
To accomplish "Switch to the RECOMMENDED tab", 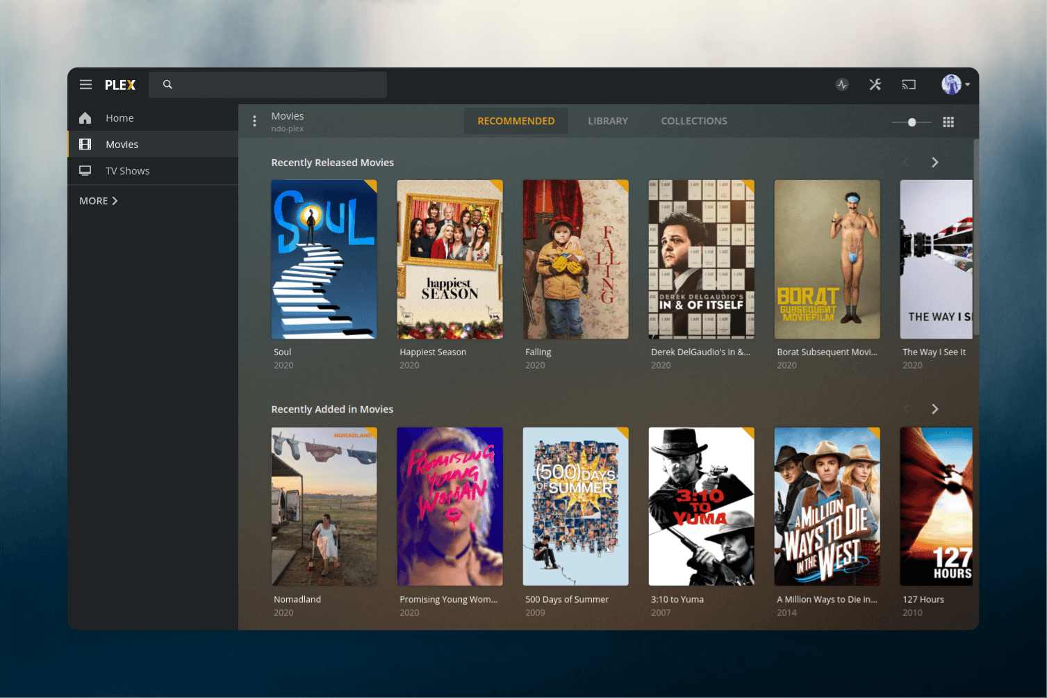I will pyautogui.click(x=516, y=120).
